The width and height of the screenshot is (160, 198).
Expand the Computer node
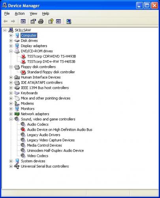coord(11,35)
